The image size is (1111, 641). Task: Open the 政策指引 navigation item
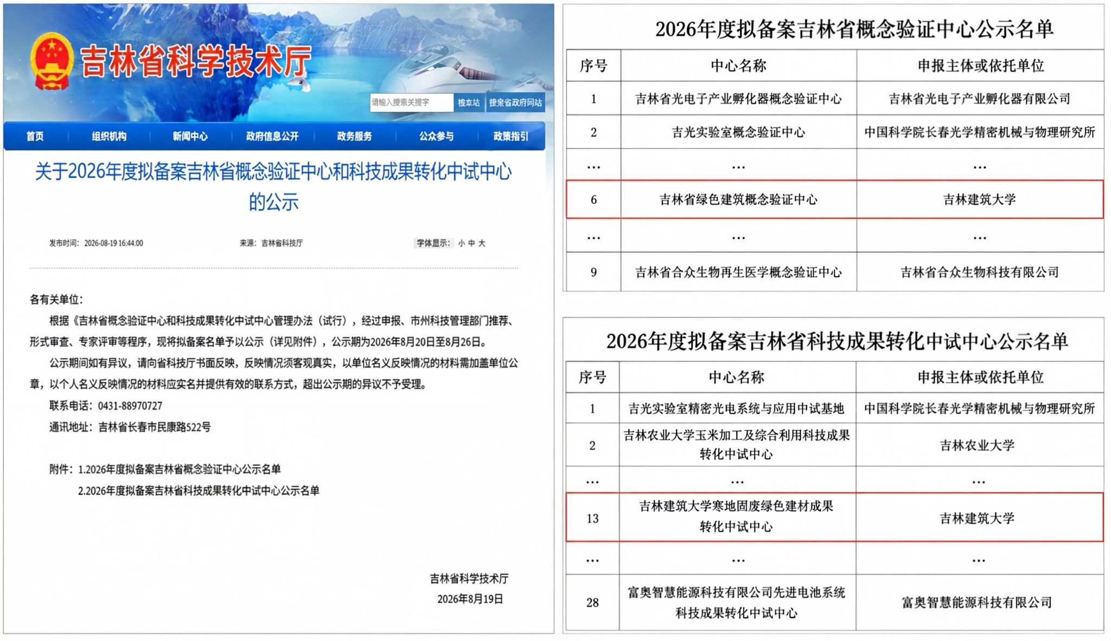(x=511, y=136)
